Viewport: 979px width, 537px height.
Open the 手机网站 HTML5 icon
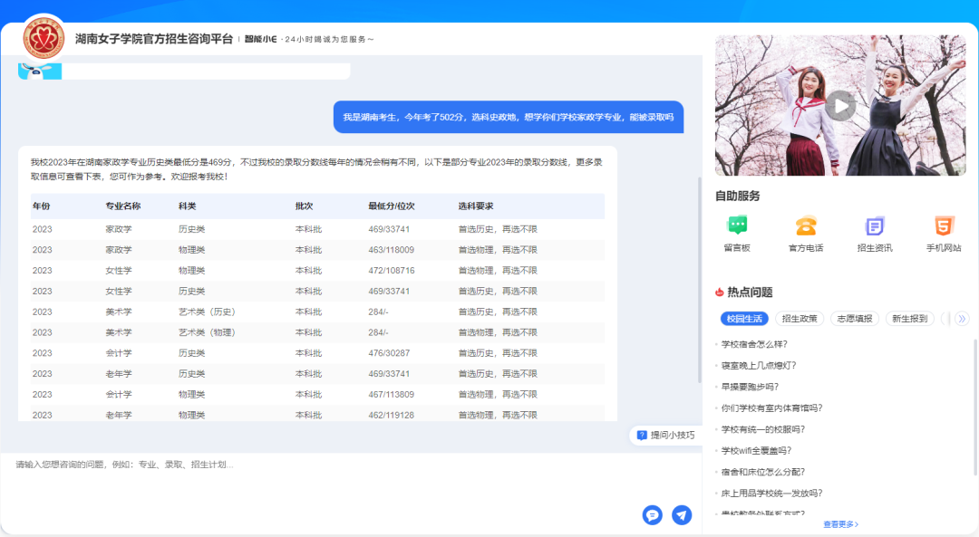pyautogui.click(x=944, y=226)
